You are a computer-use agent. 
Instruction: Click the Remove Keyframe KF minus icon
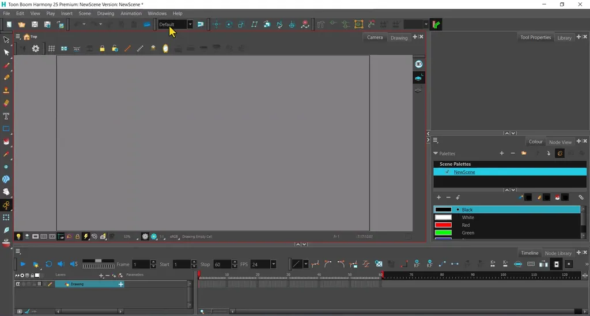click(429, 264)
